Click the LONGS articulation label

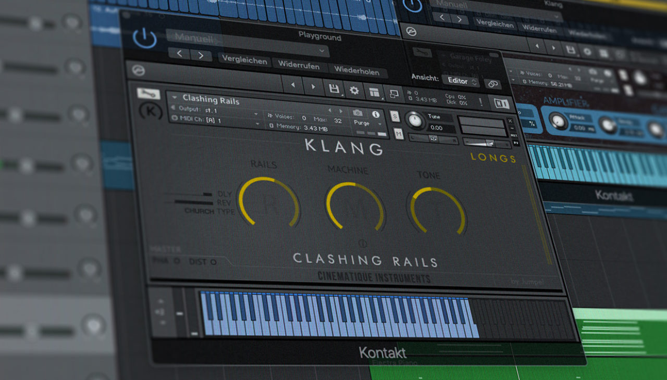click(x=493, y=158)
